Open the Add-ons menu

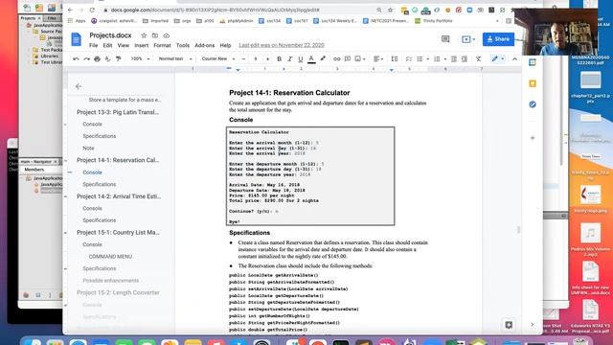pos(204,45)
